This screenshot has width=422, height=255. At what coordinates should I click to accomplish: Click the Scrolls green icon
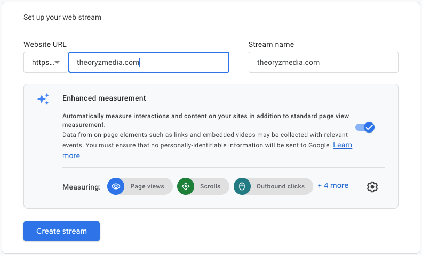point(186,186)
